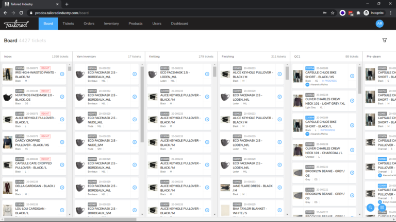
Task: Open the board filter funnel icon
Action: 384,40
